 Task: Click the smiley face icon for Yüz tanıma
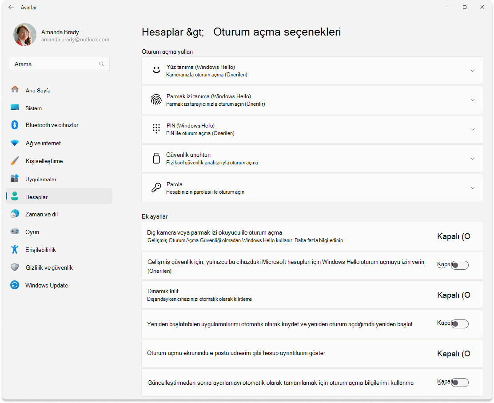click(x=156, y=70)
